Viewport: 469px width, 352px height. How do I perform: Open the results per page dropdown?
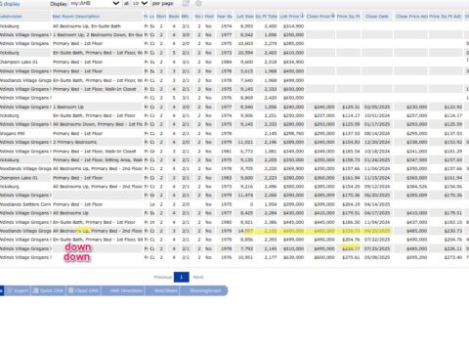tap(140, 3)
